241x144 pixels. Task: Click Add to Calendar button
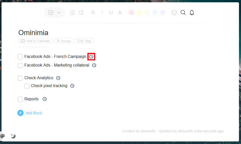(36, 41)
